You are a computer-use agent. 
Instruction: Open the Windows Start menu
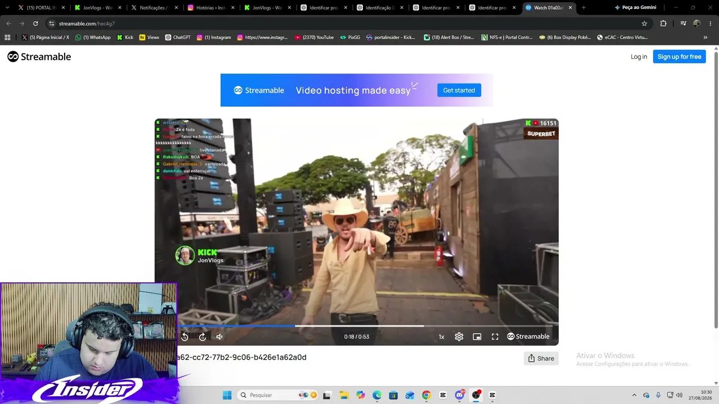coord(227,395)
